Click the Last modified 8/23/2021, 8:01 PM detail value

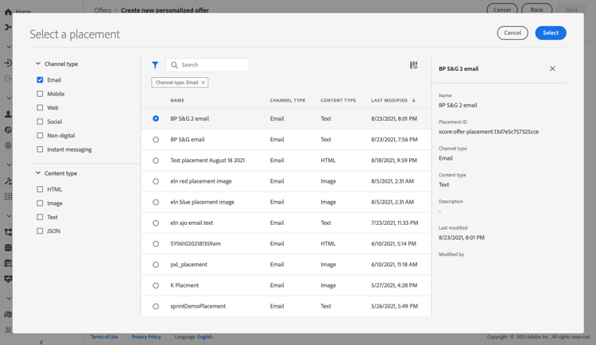tap(462, 238)
